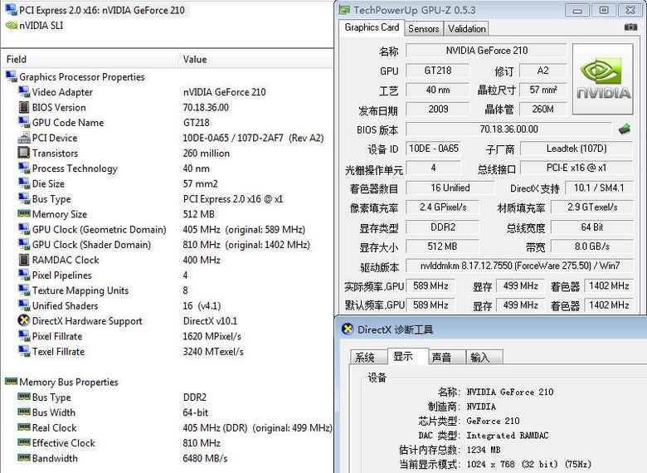Select the Bus Type value PCI Express 2.0 x16 @ x1
This screenshot has height=473, width=647.
coord(233,199)
